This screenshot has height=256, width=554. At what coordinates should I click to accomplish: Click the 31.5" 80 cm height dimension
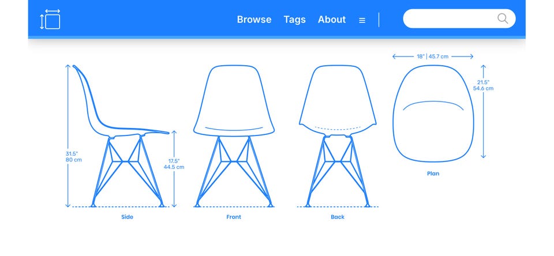click(73, 157)
